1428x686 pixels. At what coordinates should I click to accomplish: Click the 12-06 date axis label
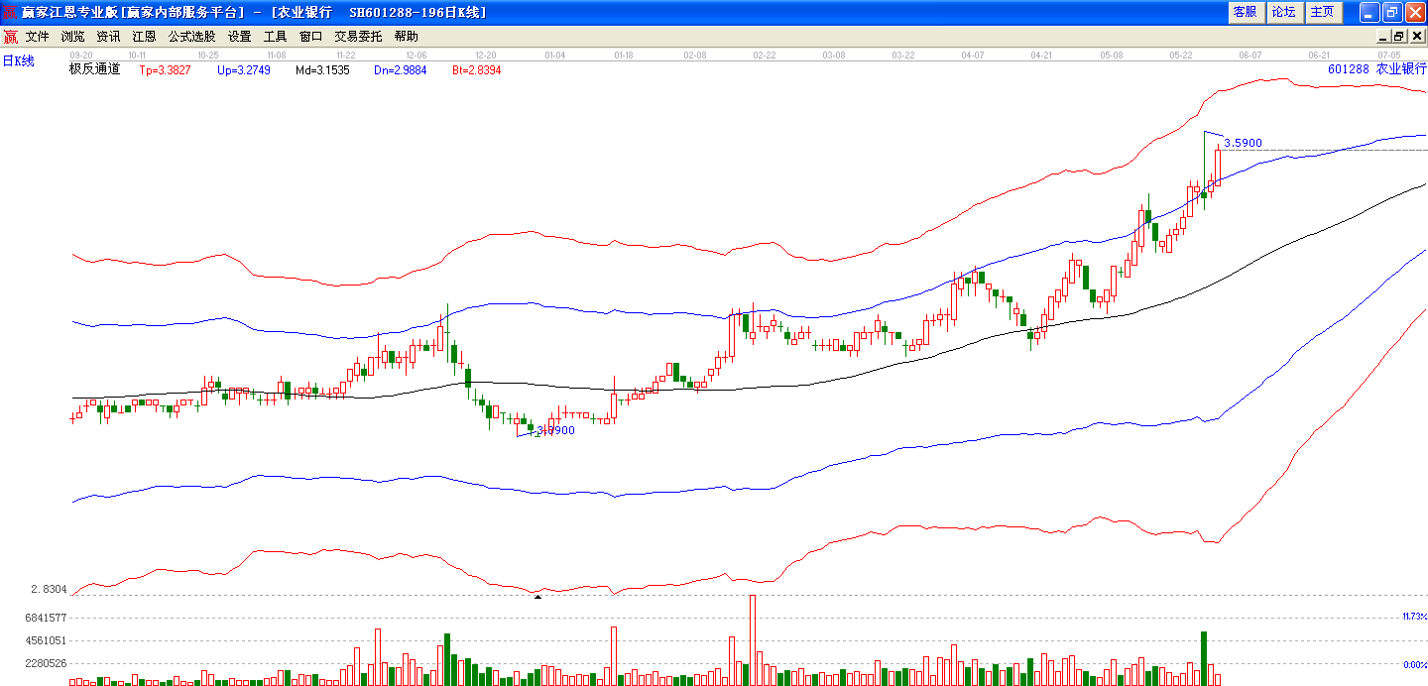coord(416,56)
